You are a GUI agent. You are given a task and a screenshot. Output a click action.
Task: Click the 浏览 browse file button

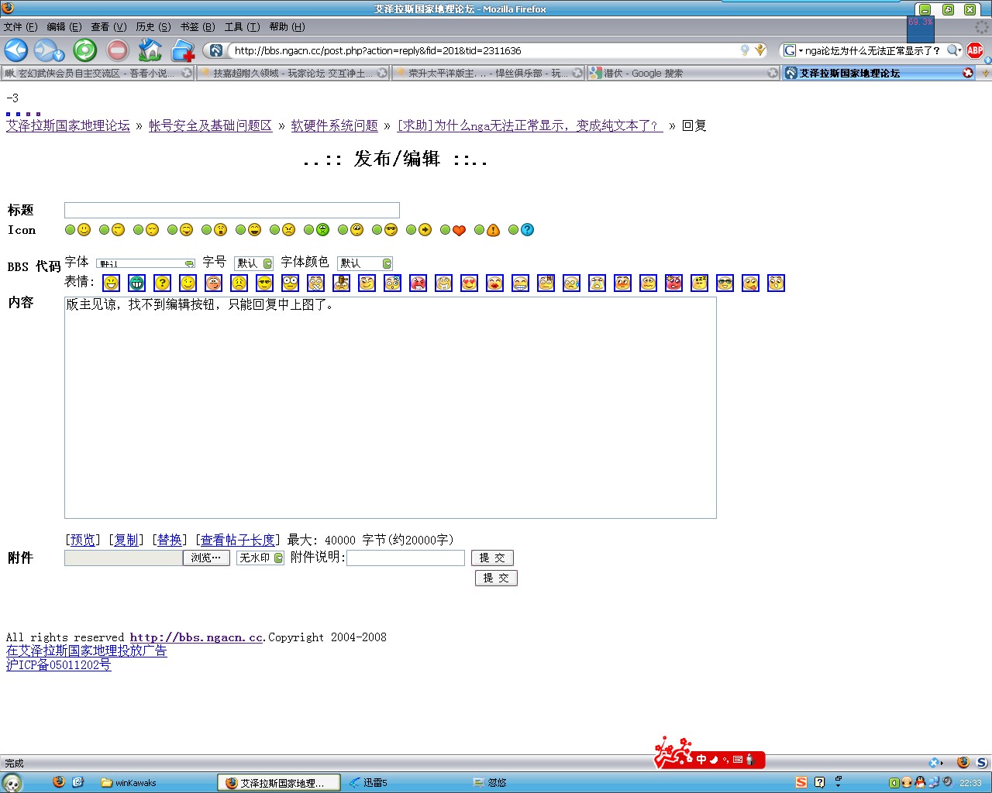click(206, 558)
